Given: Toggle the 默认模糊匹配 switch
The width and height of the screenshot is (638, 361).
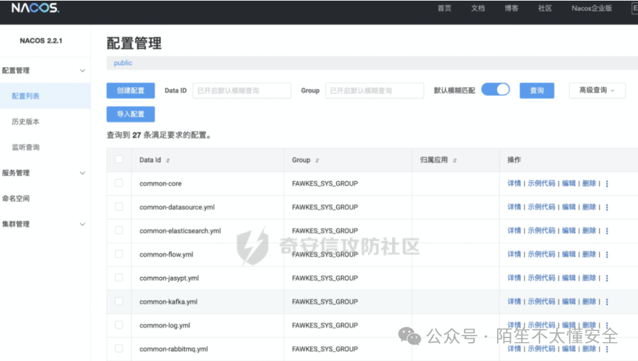Looking at the screenshot, I should [495, 89].
